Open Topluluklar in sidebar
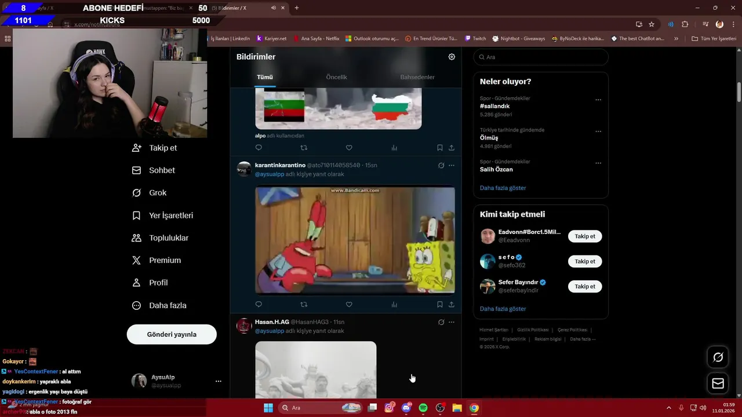742x417 pixels. (x=161, y=238)
